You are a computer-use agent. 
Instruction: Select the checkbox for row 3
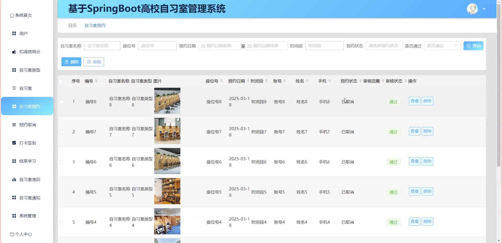click(61, 162)
